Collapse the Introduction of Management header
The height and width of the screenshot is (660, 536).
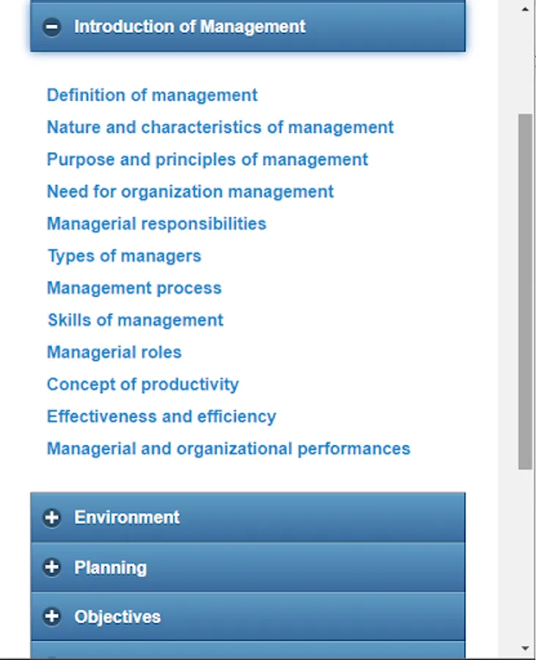pyautogui.click(x=248, y=27)
